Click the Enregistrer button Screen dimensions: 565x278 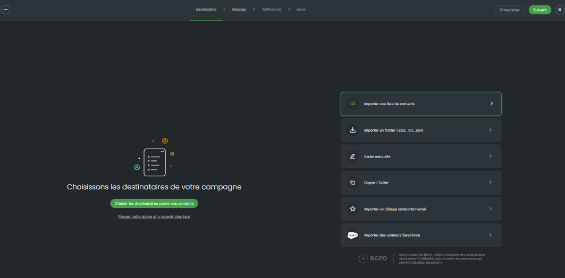[510, 10]
